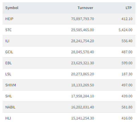Select ILI turnover 28,241,754.20 cell
The image size is (138, 122).
(82, 41)
